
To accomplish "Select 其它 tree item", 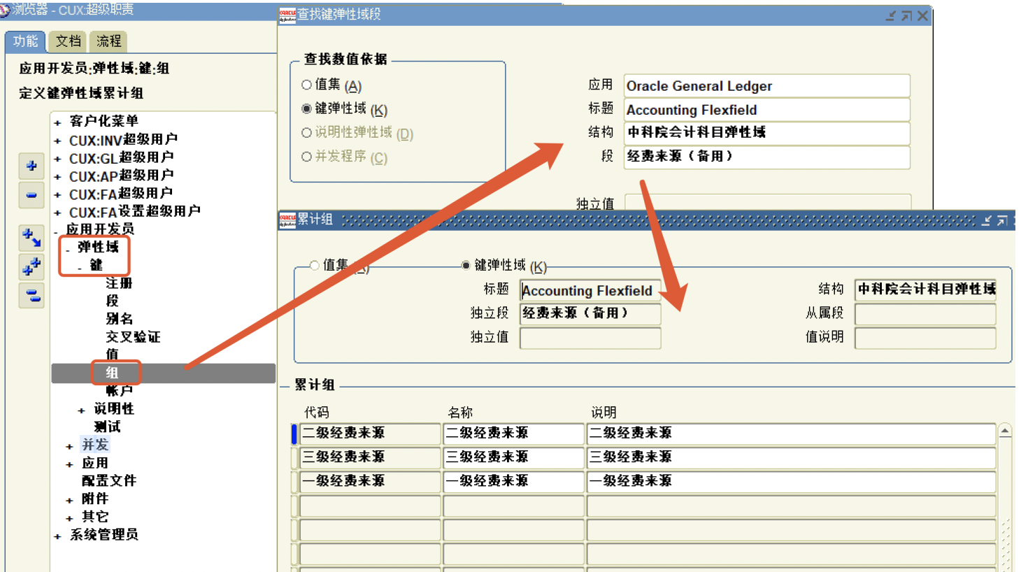I will click(95, 517).
